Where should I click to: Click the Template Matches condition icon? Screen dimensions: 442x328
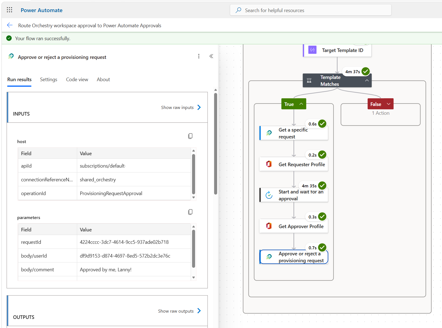point(309,80)
